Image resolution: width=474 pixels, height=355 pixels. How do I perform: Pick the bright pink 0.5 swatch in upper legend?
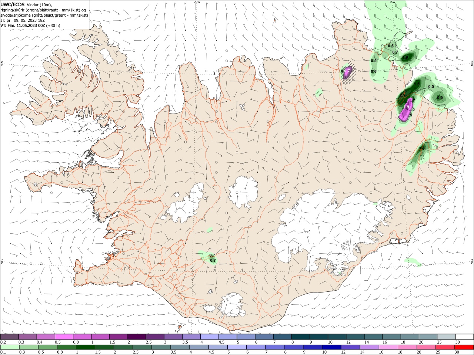[64, 337]
